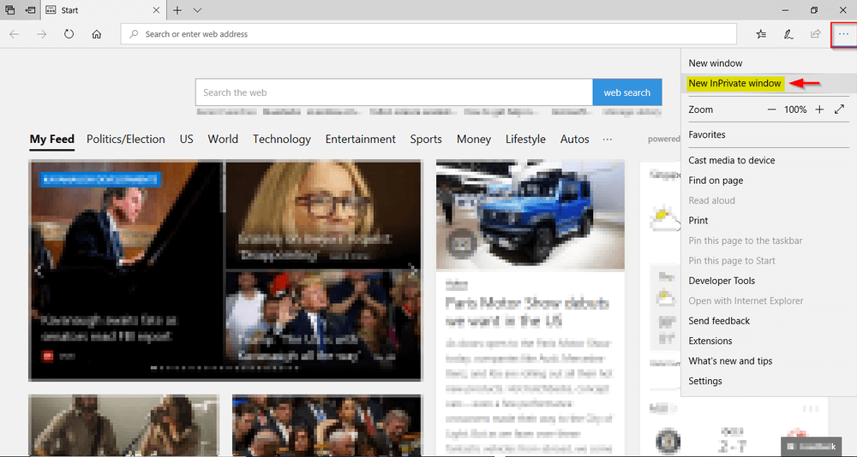Screen dimensions: 857x457
Task: Go back with the back arrow
Action: 15,34
